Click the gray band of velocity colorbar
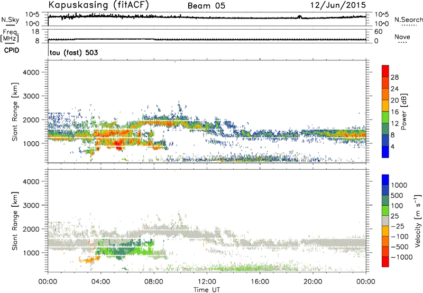This screenshot has width=423, height=293. 385,221
